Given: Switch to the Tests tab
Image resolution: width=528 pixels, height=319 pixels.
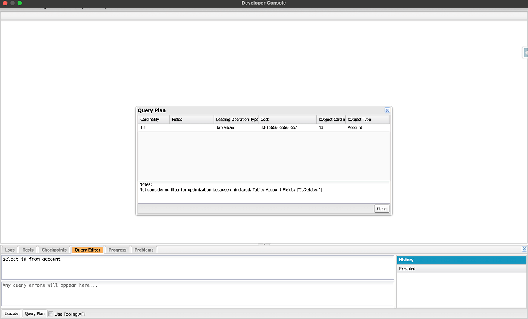Looking at the screenshot, I should coord(28,250).
